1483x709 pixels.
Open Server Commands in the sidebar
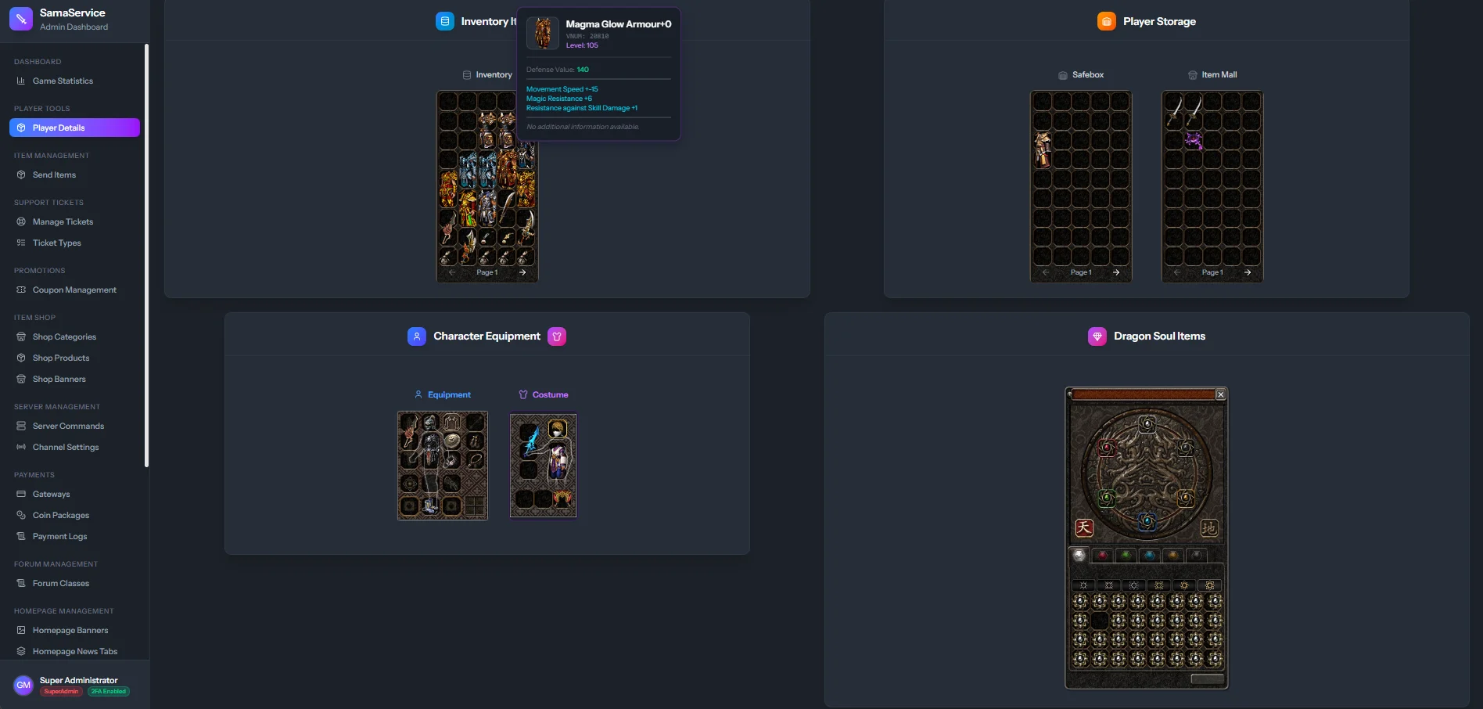pos(74,426)
